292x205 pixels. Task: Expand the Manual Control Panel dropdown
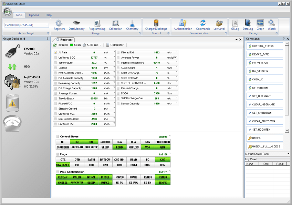tap(288, 154)
